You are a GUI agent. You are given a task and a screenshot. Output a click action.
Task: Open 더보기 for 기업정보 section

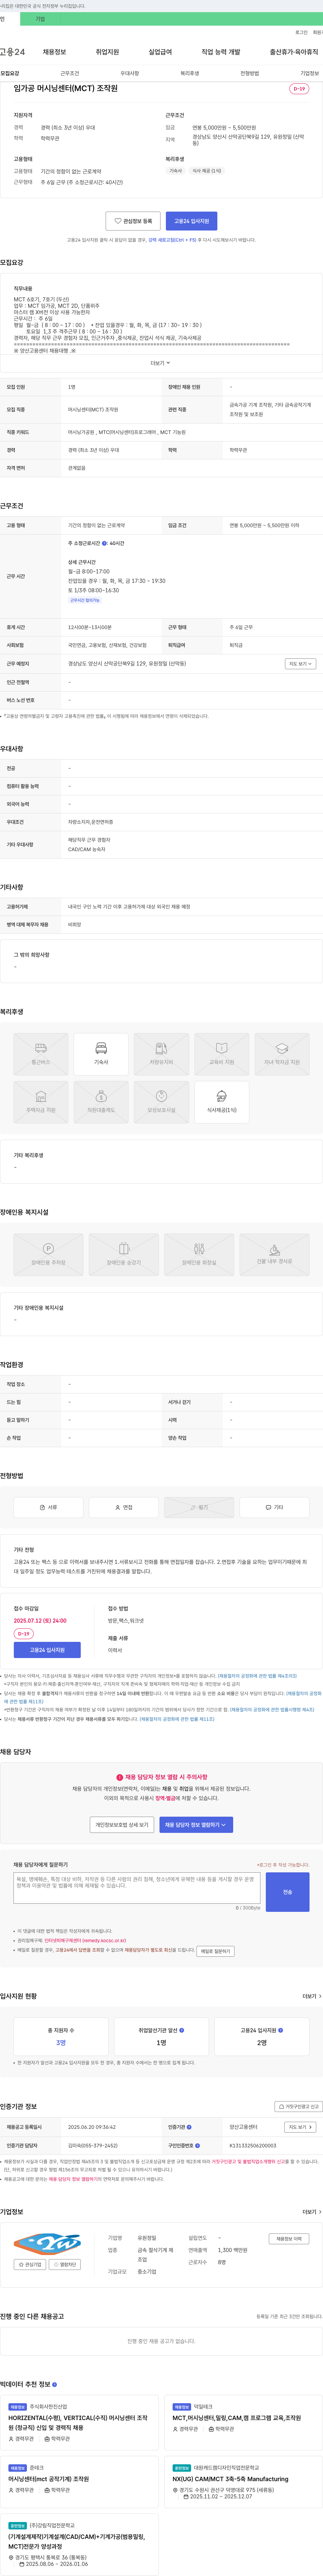[312, 2212]
